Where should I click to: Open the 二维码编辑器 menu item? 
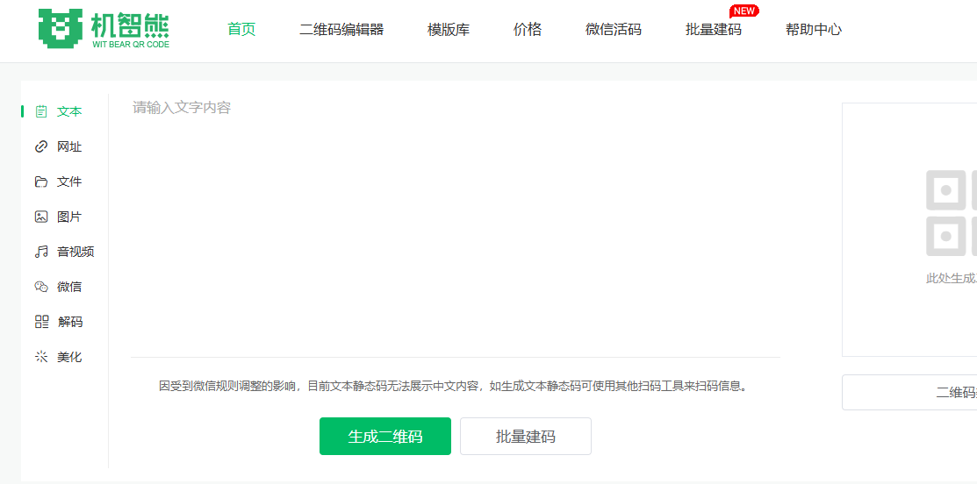(341, 30)
